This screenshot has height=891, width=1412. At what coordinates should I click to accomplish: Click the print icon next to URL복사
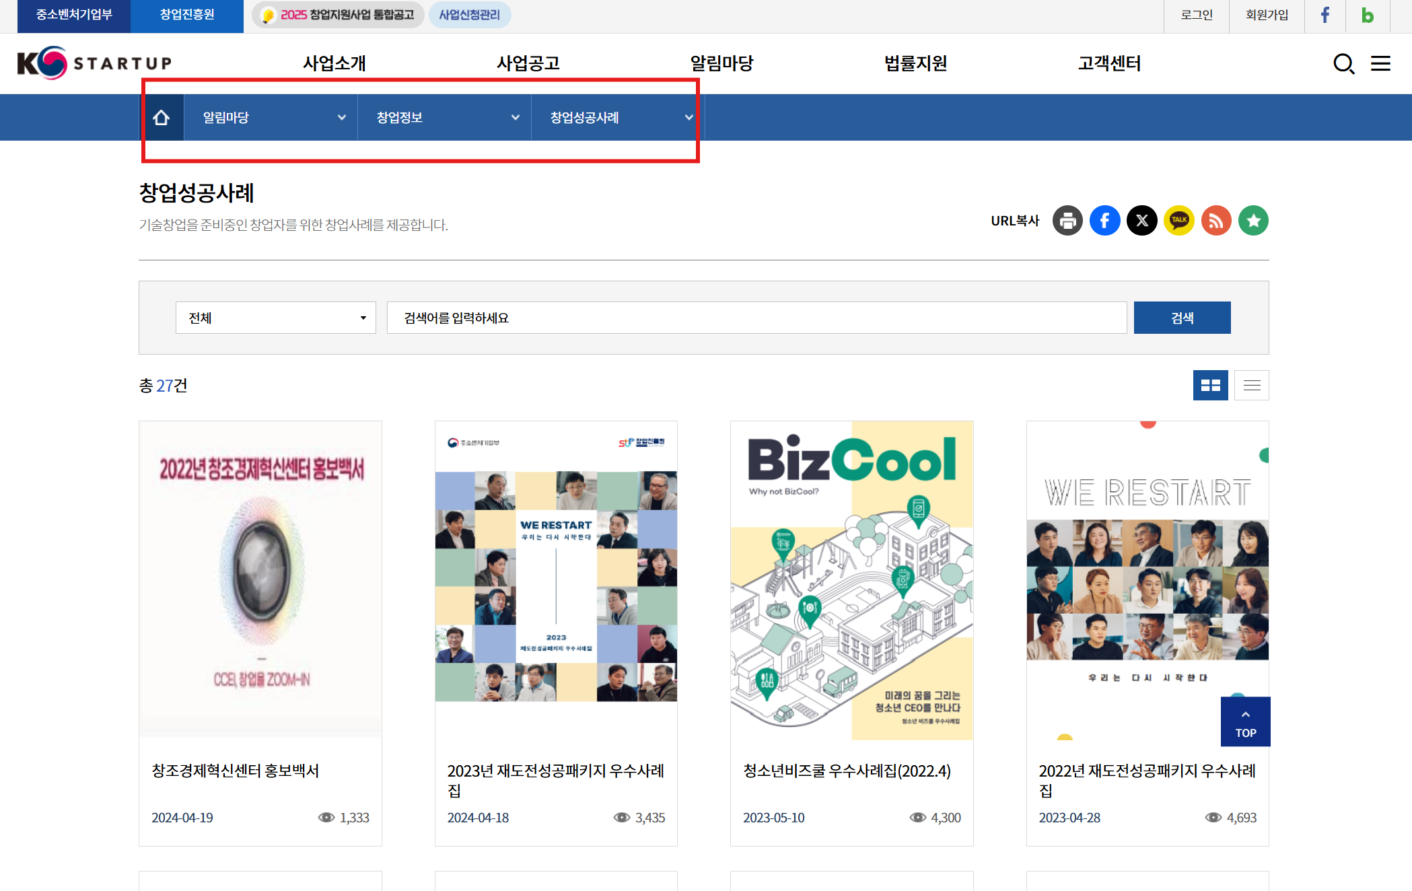pyautogui.click(x=1067, y=221)
